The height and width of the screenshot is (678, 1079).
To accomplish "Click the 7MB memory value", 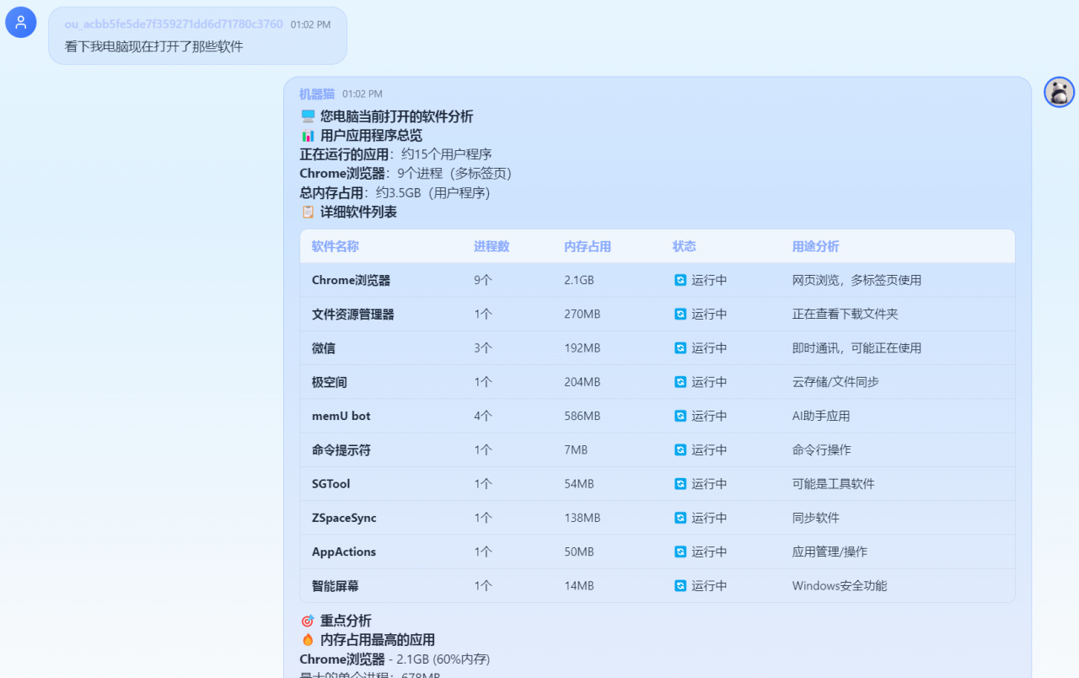I will click(x=576, y=449).
